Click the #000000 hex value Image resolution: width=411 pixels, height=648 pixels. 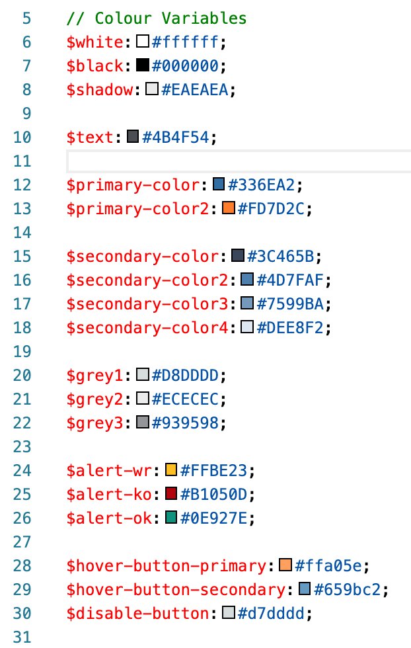click(x=186, y=65)
